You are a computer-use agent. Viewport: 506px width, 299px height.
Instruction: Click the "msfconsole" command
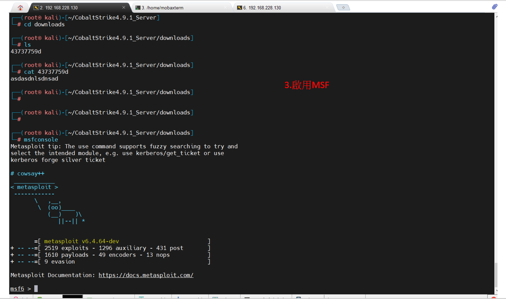pos(41,140)
